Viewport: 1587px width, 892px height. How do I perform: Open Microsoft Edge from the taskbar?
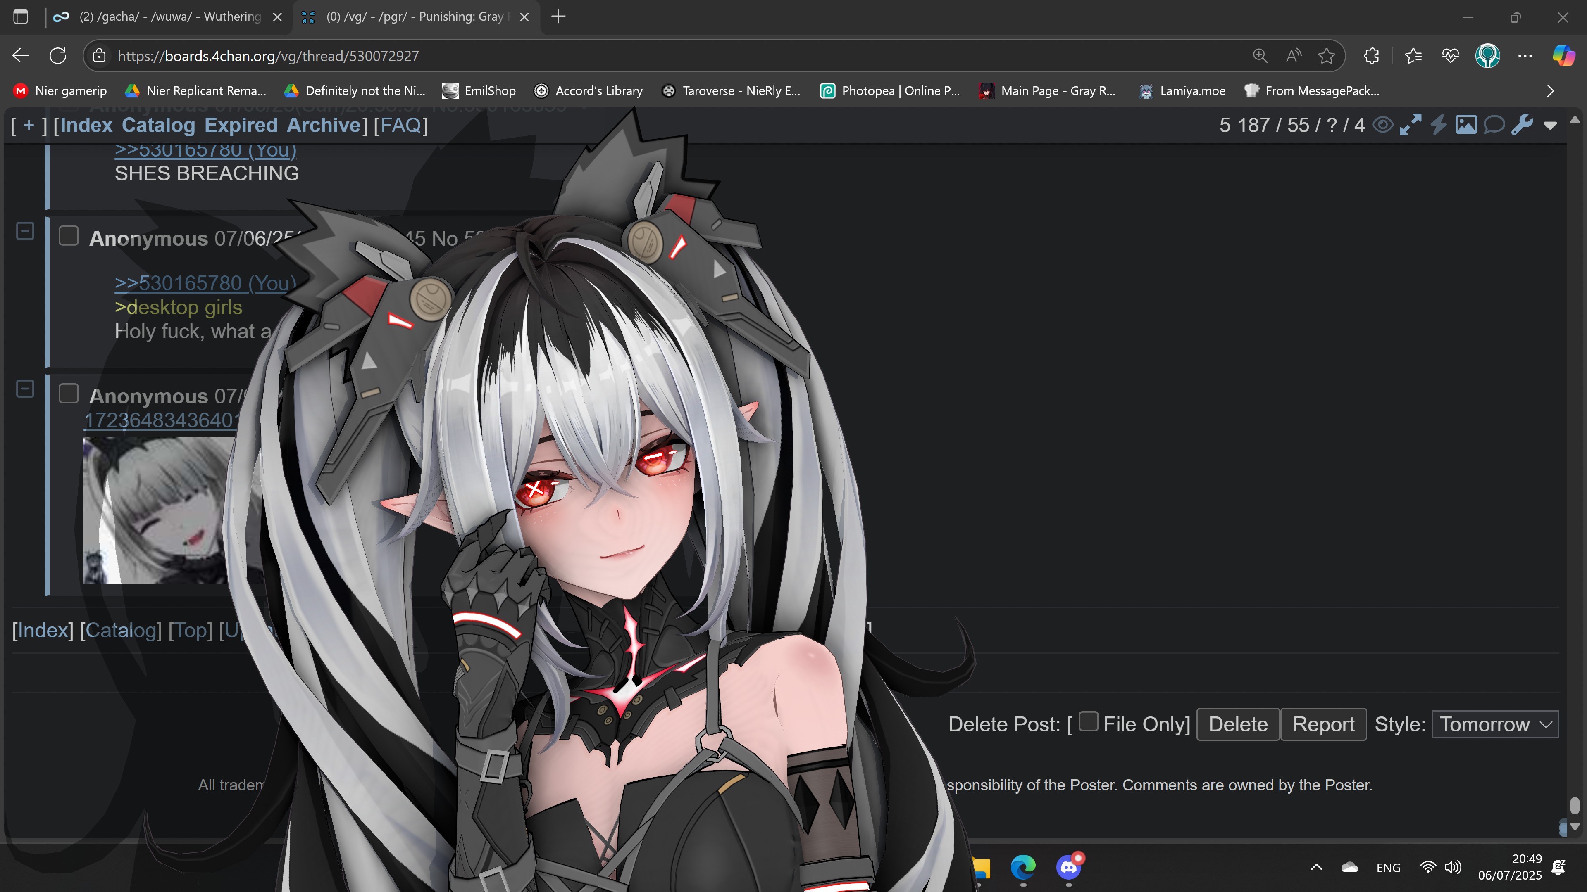[x=1023, y=867]
